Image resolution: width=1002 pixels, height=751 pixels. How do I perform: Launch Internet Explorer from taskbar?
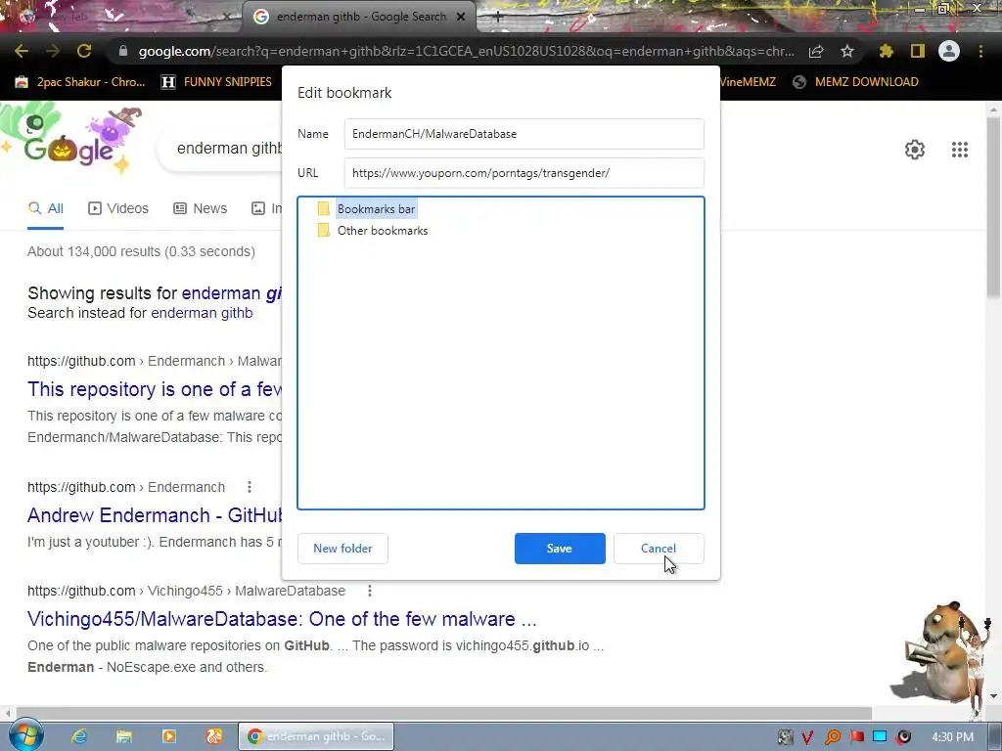78,736
